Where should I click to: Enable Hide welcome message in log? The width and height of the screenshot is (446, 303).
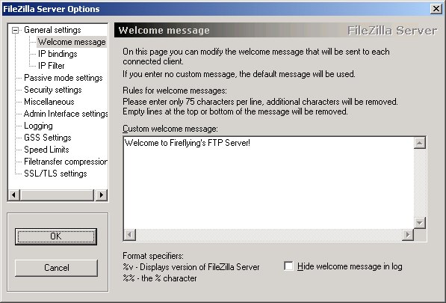coord(288,266)
